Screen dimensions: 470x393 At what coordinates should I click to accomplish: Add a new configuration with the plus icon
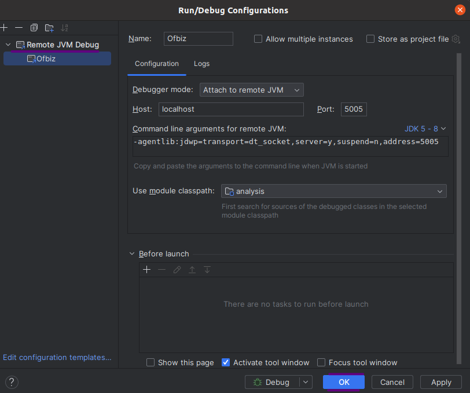4,28
